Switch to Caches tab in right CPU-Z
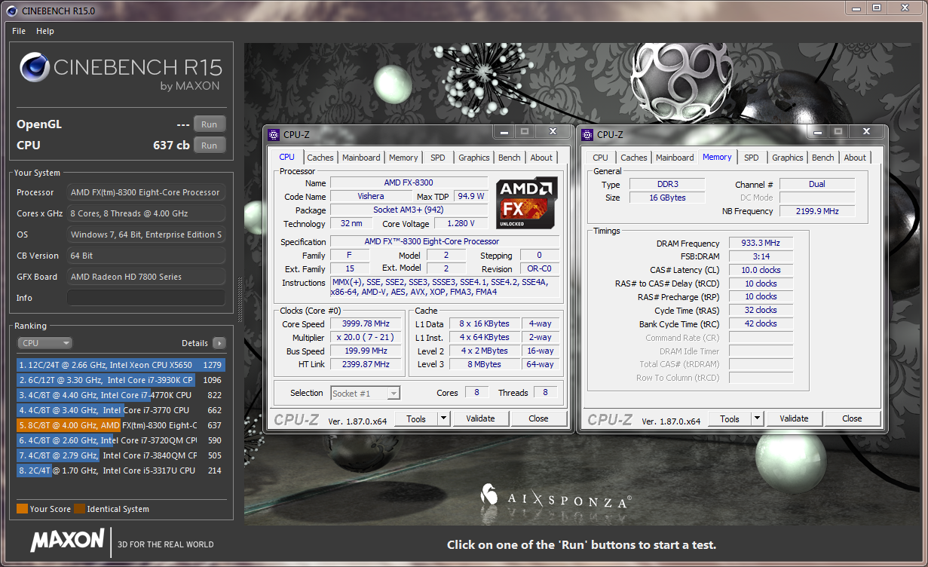The height and width of the screenshot is (567, 928). click(634, 158)
